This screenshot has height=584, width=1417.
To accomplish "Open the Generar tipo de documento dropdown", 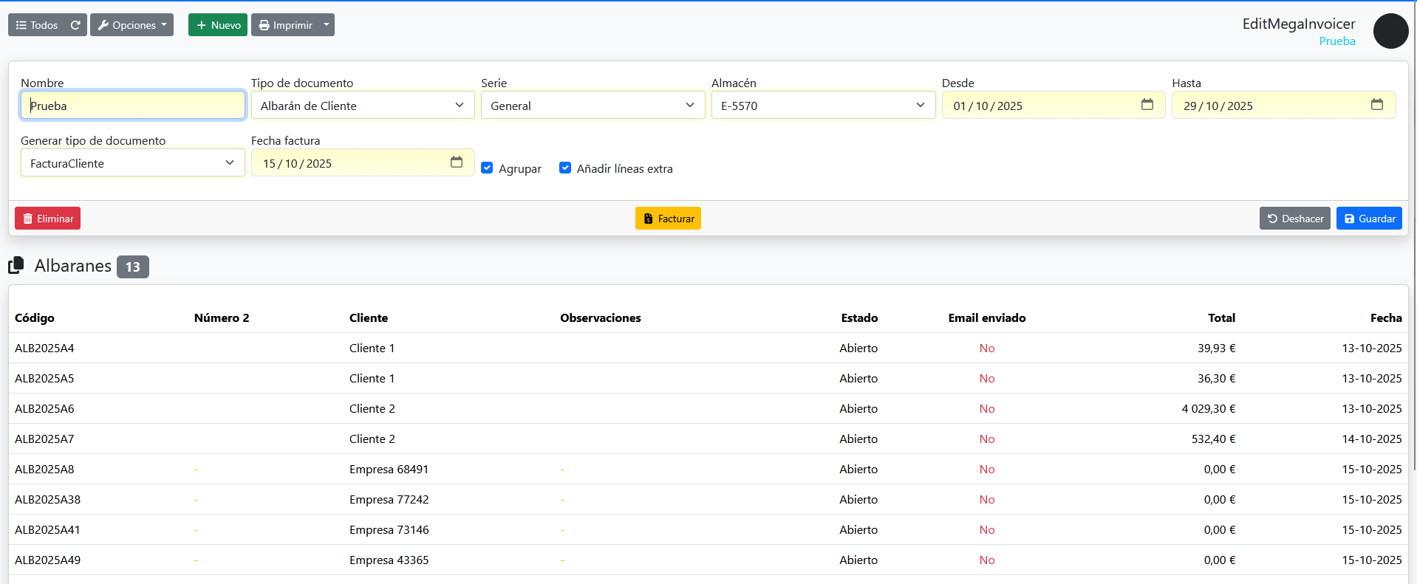I will [132, 163].
